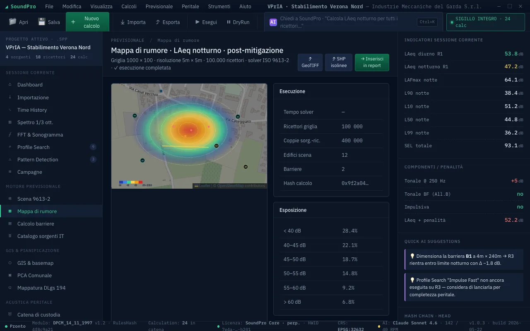Click the Apri folder icon
The width and height of the screenshot is (530, 331).
[12, 22]
